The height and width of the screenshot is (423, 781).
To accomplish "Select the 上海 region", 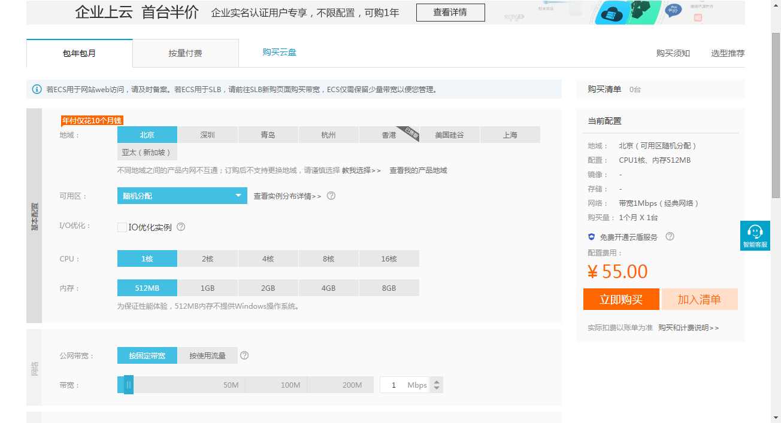I will 510,135.
